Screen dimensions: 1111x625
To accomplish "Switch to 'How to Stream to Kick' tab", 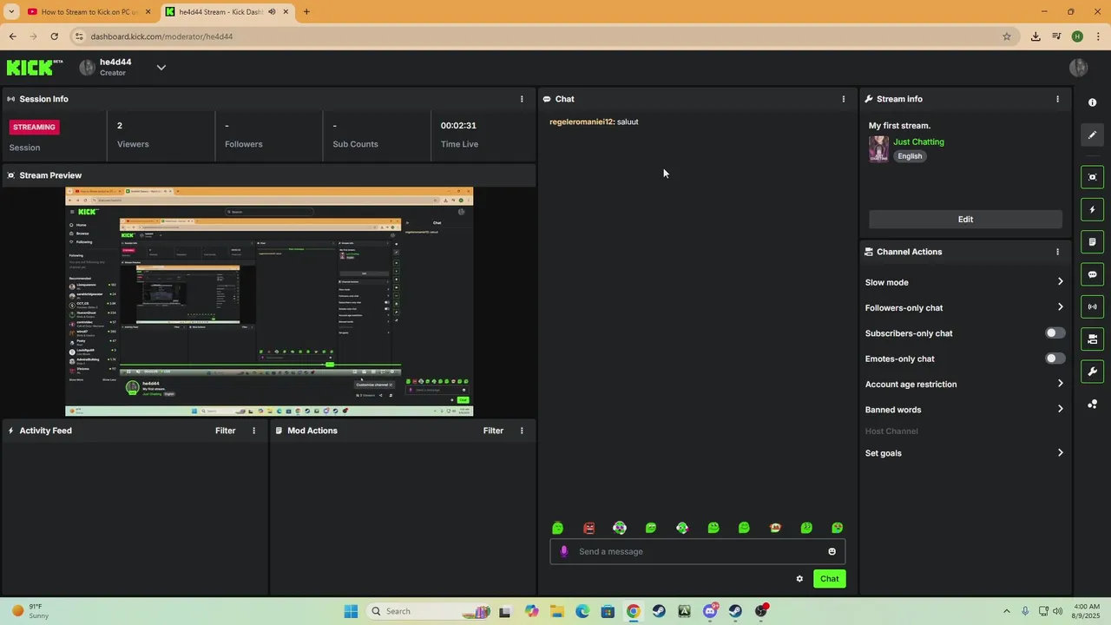I will (x=89, y=12).
